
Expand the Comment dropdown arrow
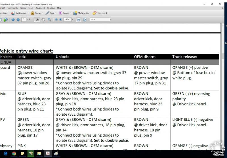[108, 13]
